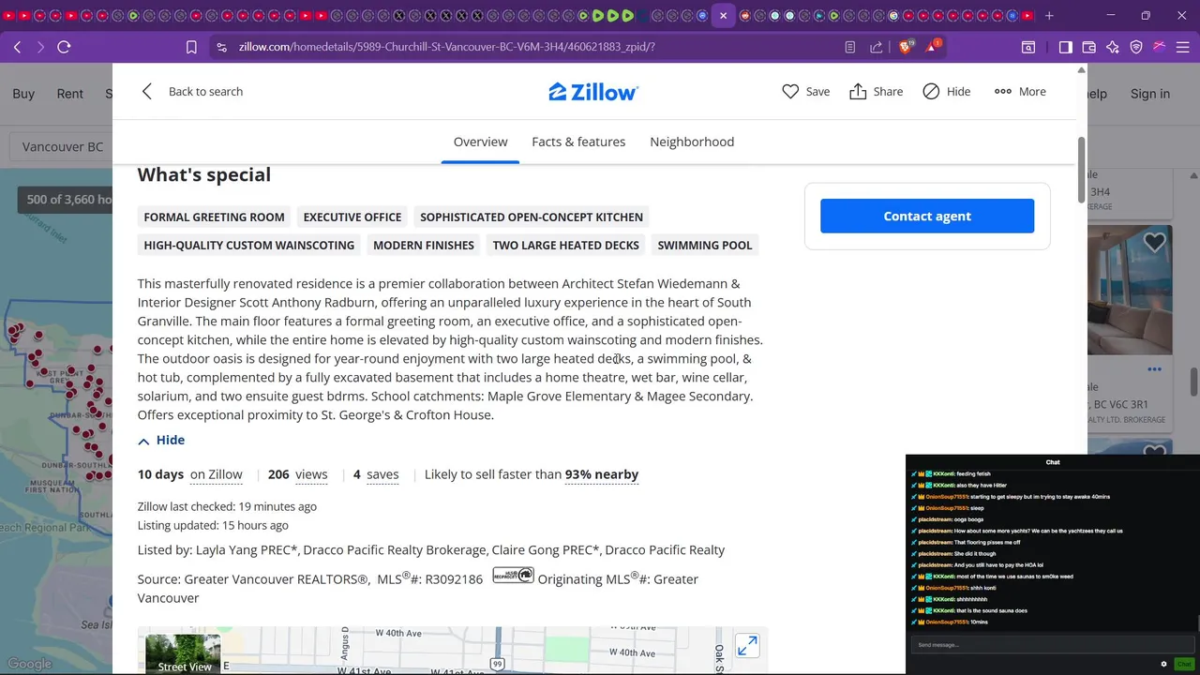View site information icon beside the URL
The image size is (1200, 675).
coord(221,47)
